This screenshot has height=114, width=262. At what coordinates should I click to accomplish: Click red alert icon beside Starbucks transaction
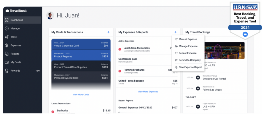53,112
